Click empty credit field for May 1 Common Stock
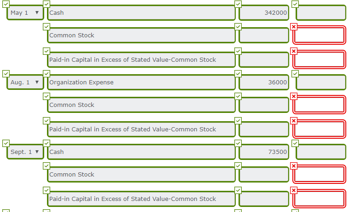 point(319,35)
